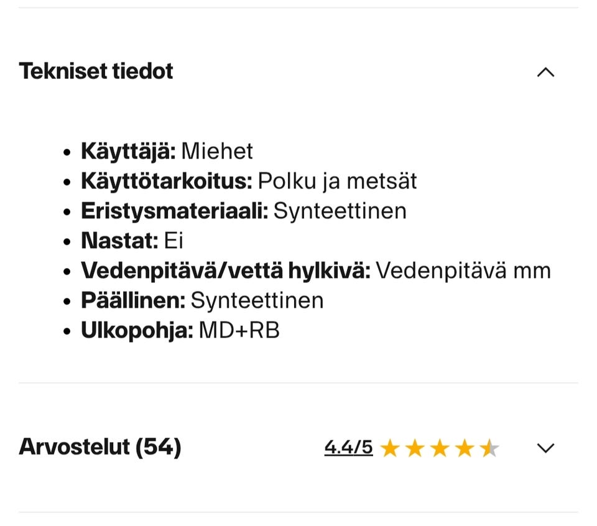Click the Käyttötarkoitus specification line
The image size is (597, 526).
click(x=249, y=180)
